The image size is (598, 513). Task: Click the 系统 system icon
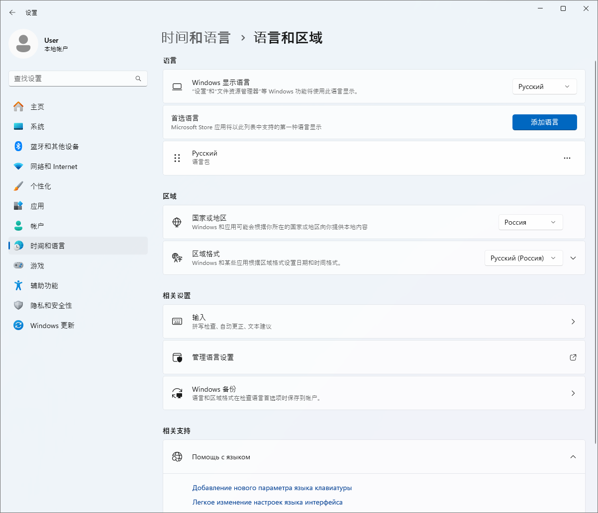(18, 127)
